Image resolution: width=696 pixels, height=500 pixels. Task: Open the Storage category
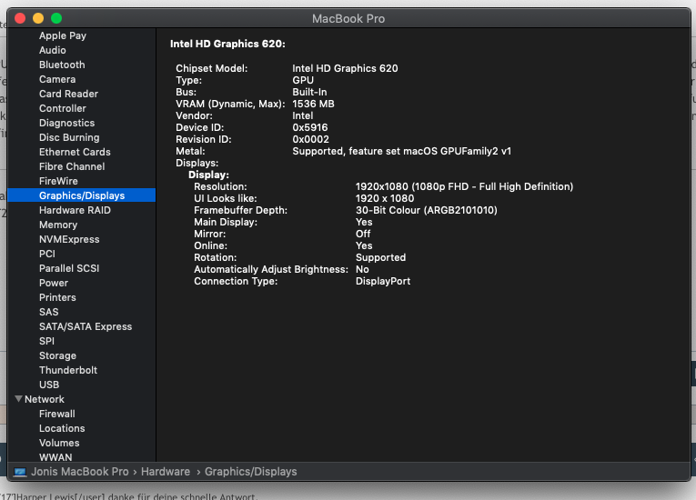(57, 355)
